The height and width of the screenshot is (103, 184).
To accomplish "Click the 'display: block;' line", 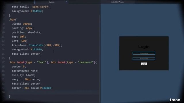I will point(24,75).
